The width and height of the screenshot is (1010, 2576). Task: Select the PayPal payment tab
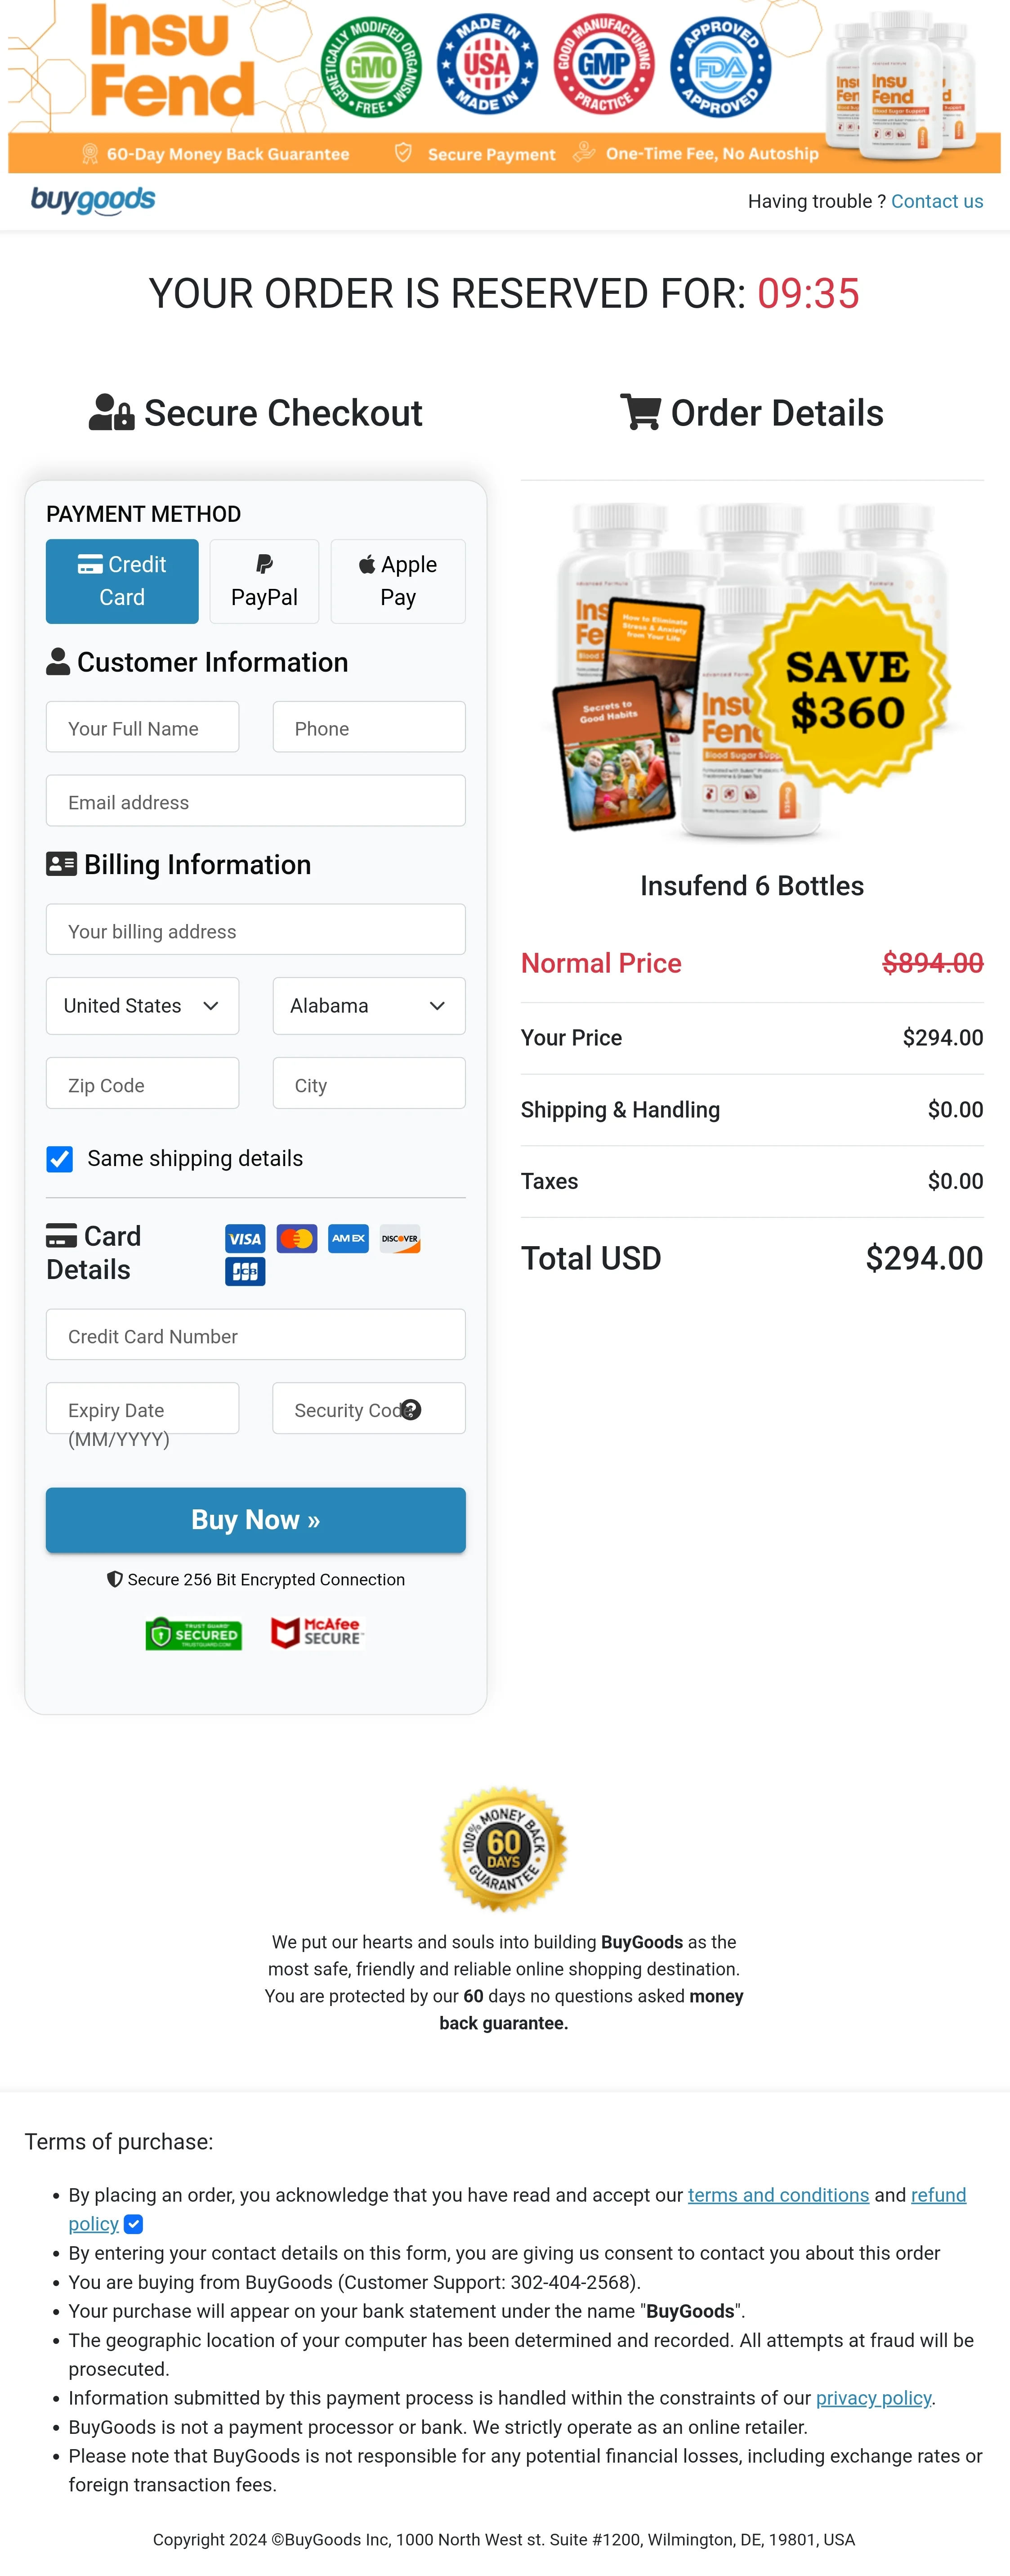click(264, 581)
